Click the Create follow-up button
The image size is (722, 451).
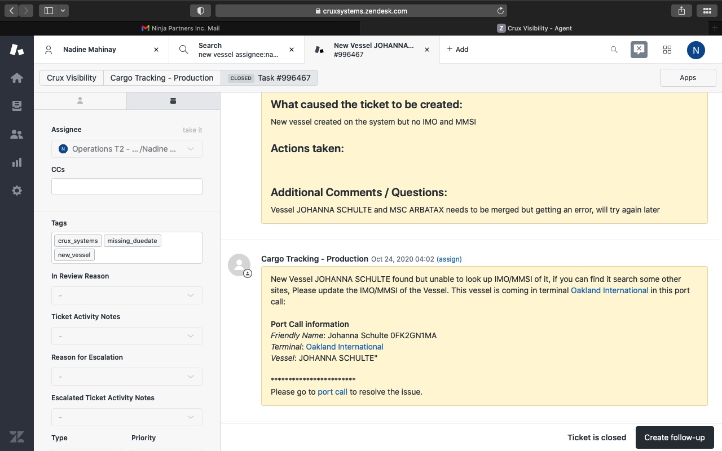674,437
